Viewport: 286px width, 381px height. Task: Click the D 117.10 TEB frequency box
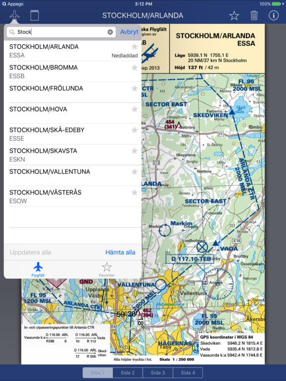pyautogui.click(x=190, y=259)
